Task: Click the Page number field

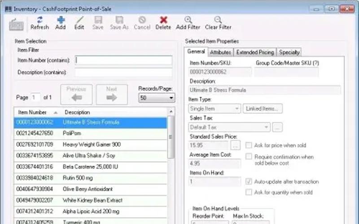Action: click(x=36, y=98)
